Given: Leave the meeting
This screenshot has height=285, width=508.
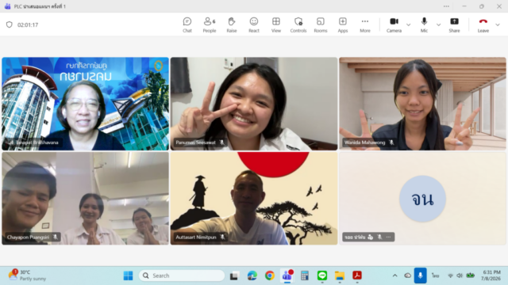Looking at the screenshot, I should [x=483, y=25].
